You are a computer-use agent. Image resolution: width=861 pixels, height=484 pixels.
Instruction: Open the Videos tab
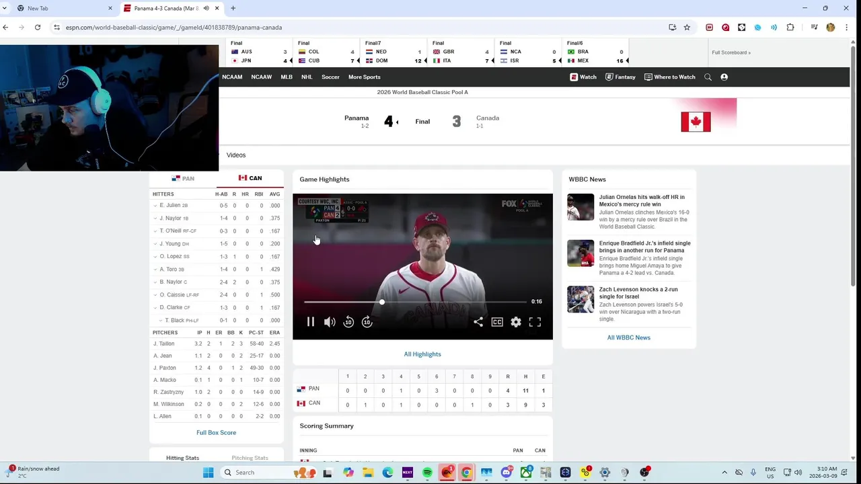pyautogui.click(x=236, y=155)
